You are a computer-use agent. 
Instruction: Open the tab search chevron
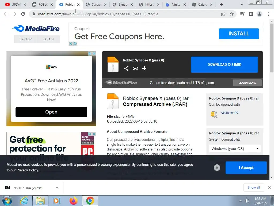pyautogui.click(x=242, y=5)
